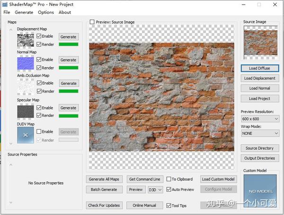284x215 pixels.
Task: Open the Preview Resolution 600 x 600 dropdown
Action: pos(260,119)
